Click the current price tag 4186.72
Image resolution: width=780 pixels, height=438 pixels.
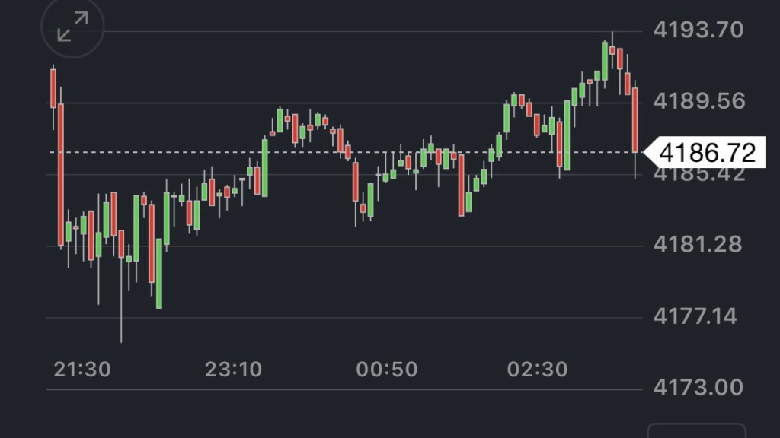point(707,153)
